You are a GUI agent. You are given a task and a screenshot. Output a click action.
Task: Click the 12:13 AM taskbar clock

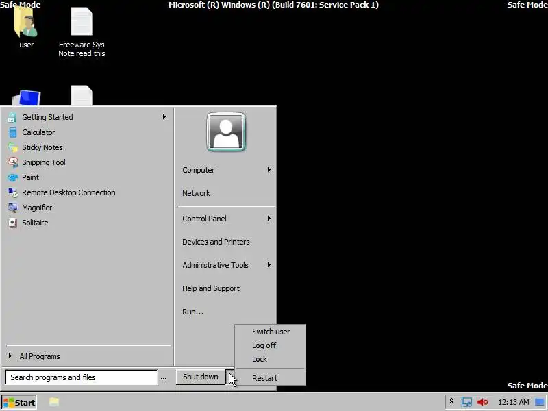pyautogui.click(x=513, y=402)
